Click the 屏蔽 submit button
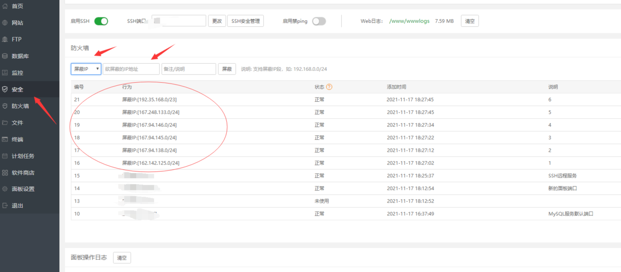Viewport: 621px width, 272px height. 227,69
